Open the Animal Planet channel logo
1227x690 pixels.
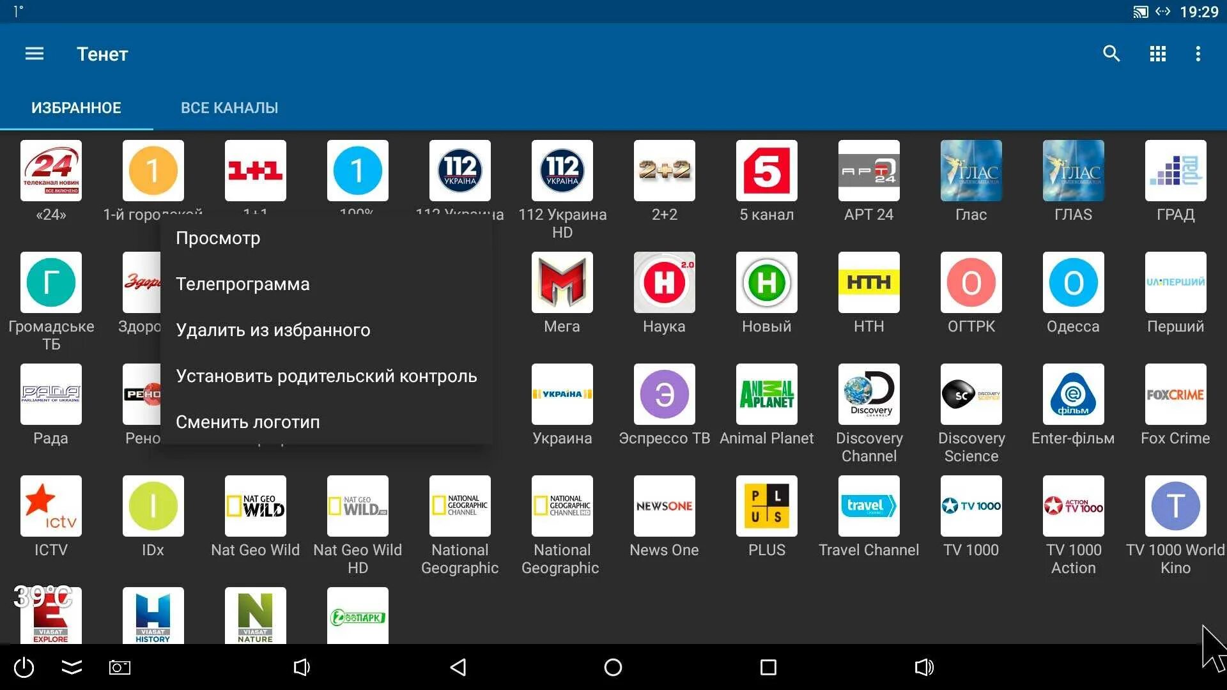pyautogui.click(x=766, y=394)
